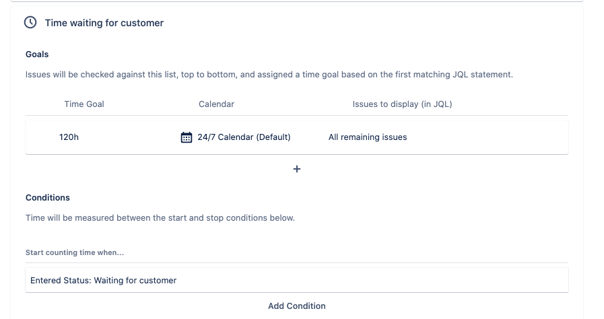The height and width of the screenshot is (319, 604).
Task: Click the blank area left of the 120h value
Action: (40, 137)
